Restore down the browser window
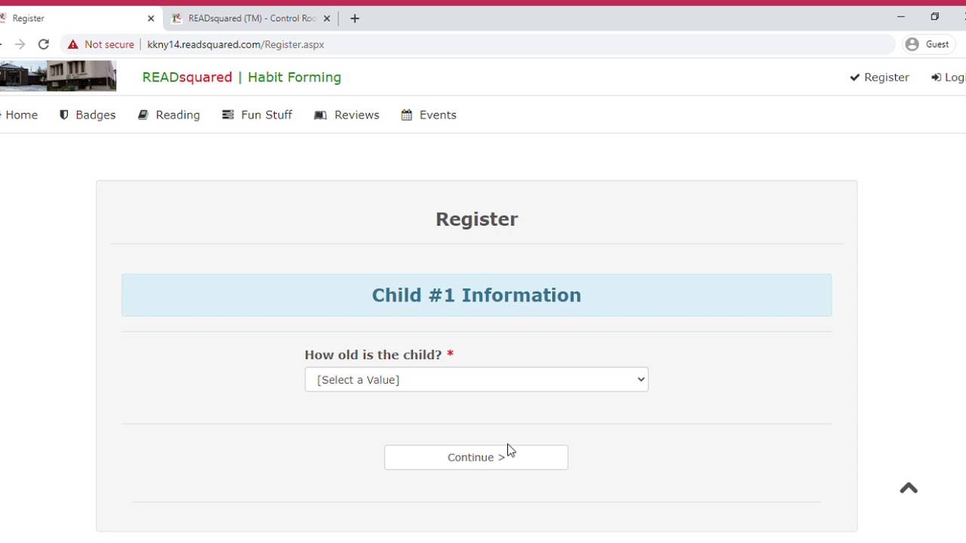 [934, 17]
